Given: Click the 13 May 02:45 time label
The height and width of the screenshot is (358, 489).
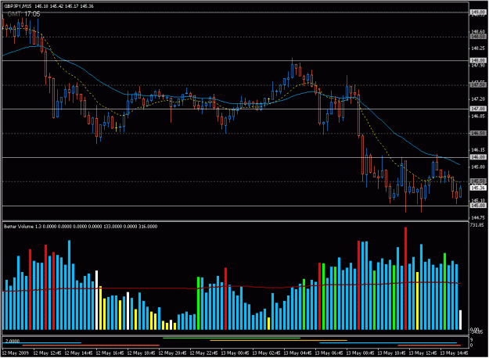Looking at the screenshot, I should tap(266, 353).
